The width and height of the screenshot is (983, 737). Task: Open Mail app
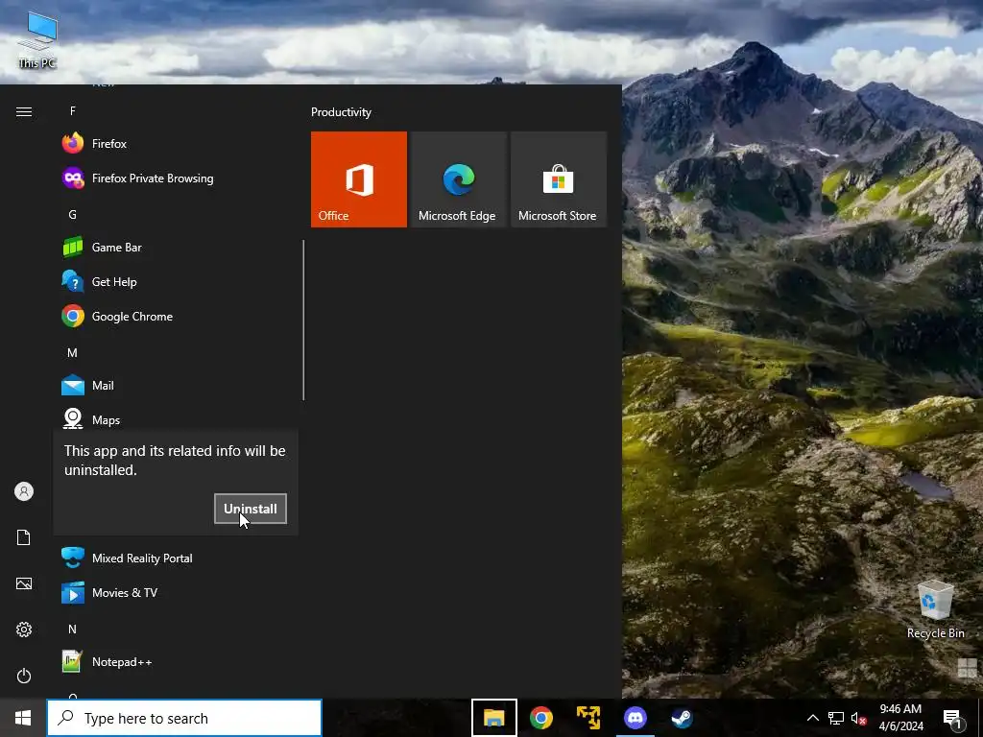178,385
